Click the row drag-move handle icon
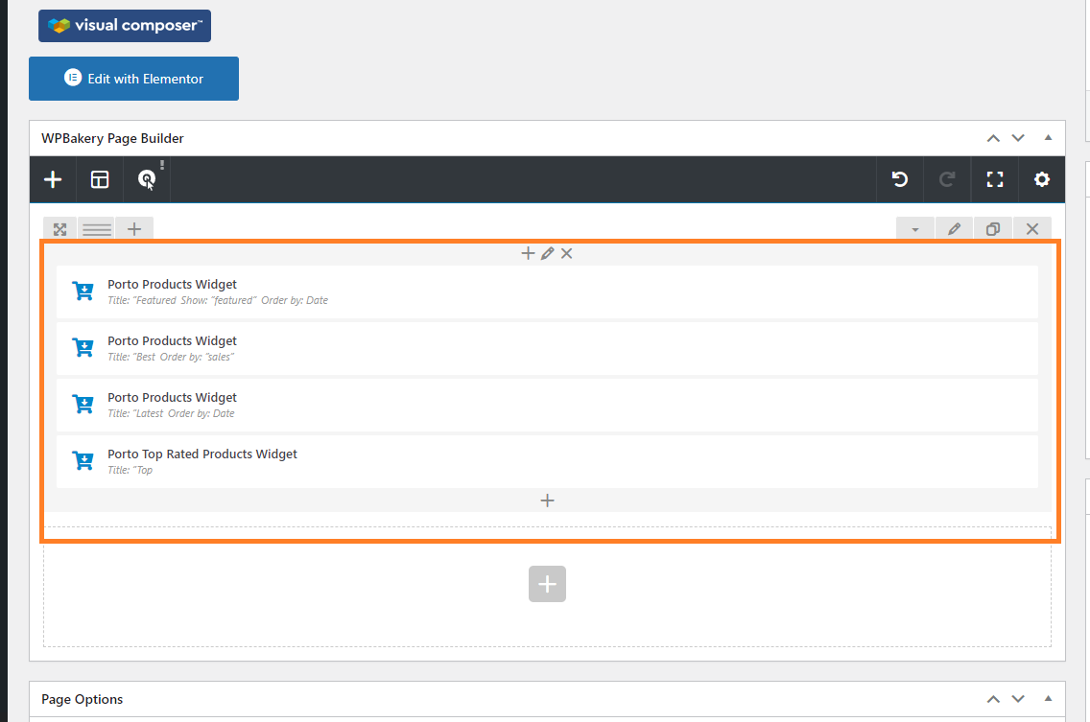Image resolution: width=1090 pixels, height=722 pixels. 59,228
